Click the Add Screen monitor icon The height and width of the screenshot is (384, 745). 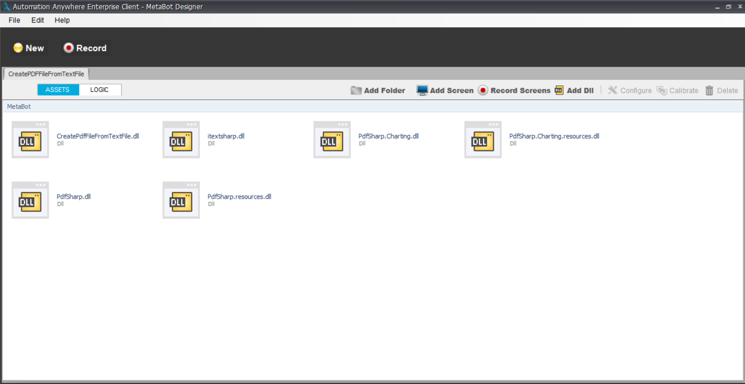(422, 90)
